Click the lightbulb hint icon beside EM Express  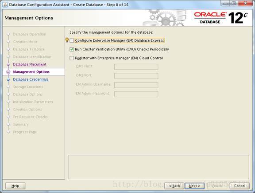(x=67, y=40)
